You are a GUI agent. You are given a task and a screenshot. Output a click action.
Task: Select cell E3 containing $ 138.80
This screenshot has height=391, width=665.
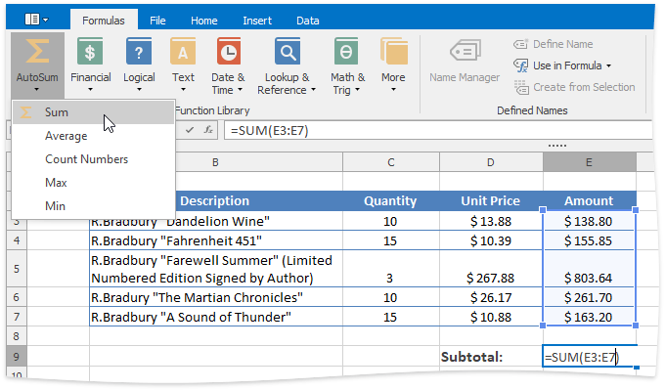589,222
